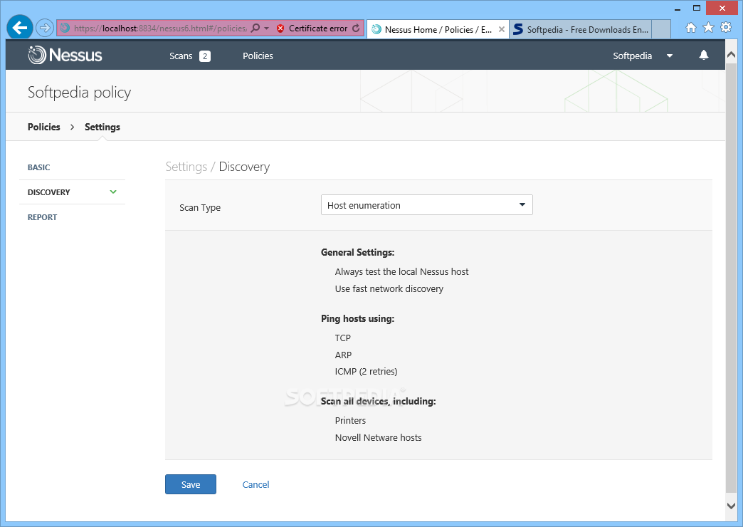Click the browser Back arrow button
Viewport: 743px width, 527px height.
[x=19, y=28]
